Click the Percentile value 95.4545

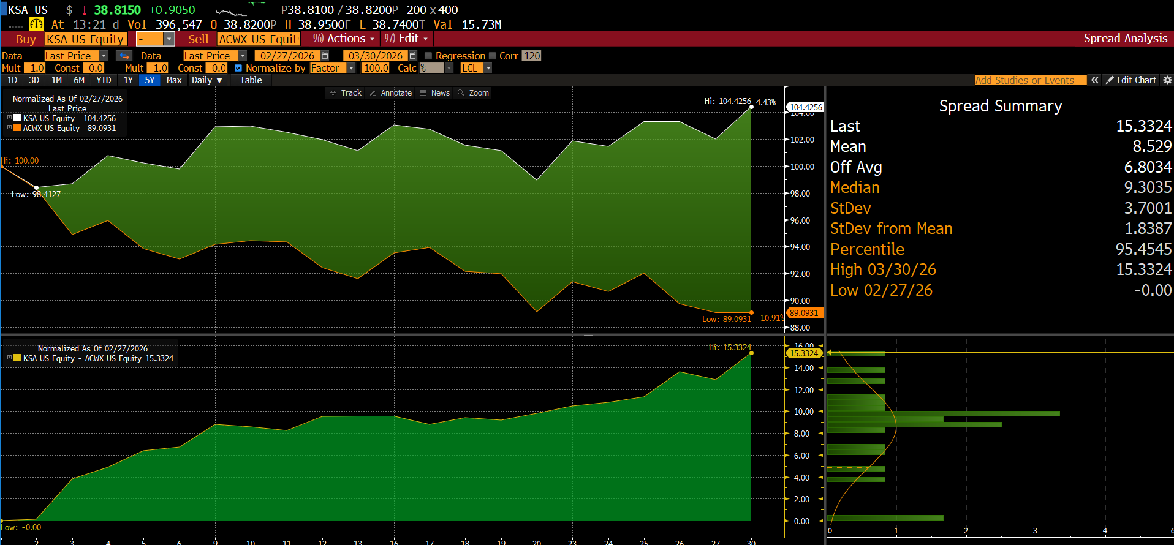click(x=1143, y=249)
